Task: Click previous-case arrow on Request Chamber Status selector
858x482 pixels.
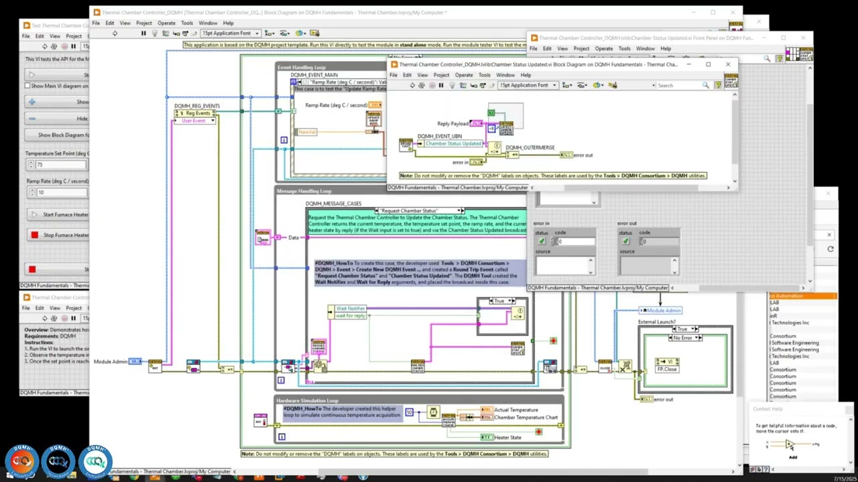Action: point(377,210)
